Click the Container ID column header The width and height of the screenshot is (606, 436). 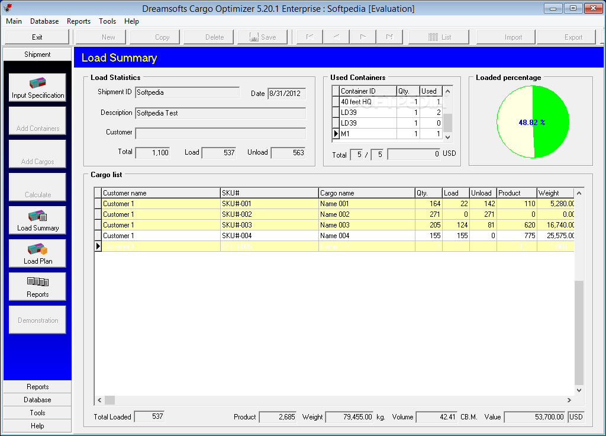coord(368,91)
